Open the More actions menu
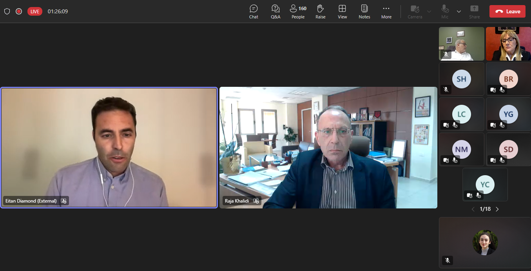Viewport: 531px width, 271px height. 386,11
